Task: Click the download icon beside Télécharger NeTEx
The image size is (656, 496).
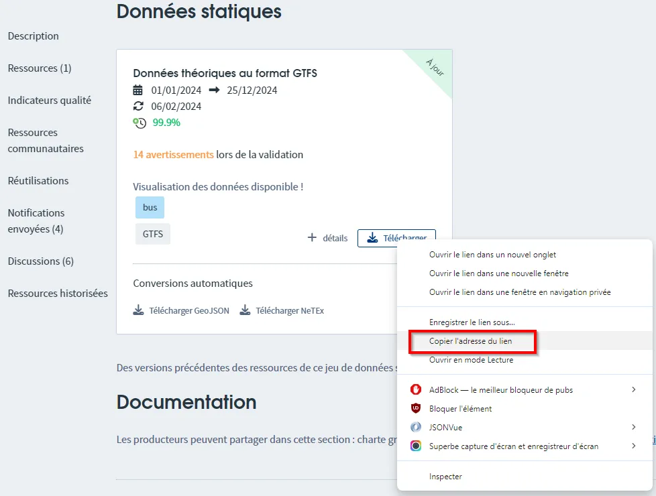Action: [x=245, y=310]
